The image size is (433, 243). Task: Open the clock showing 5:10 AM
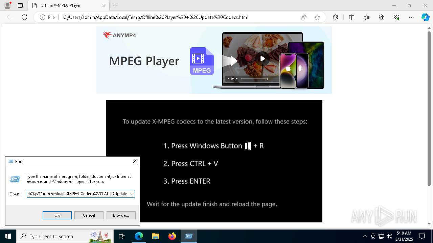pos(404,236)
